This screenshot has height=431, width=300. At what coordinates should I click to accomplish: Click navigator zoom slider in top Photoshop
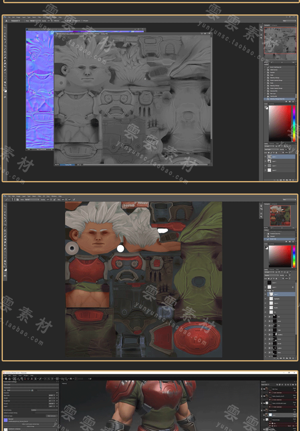coord(282,62)
